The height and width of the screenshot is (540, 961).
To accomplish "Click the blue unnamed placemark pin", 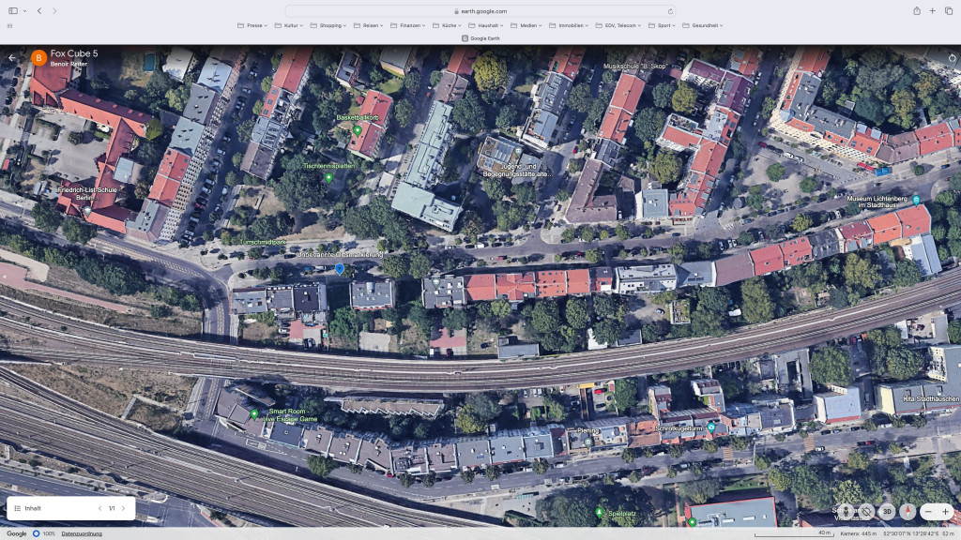I will [340, 269].
